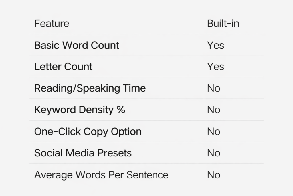Click the Yes value beside Letter Count
293x196 pixels.
click(215, 67)
